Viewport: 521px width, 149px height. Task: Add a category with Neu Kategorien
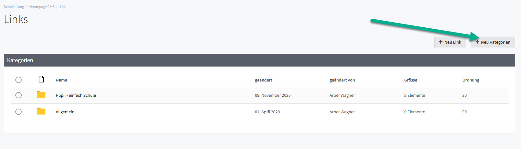pyautogui.click(x=493, y=42)
